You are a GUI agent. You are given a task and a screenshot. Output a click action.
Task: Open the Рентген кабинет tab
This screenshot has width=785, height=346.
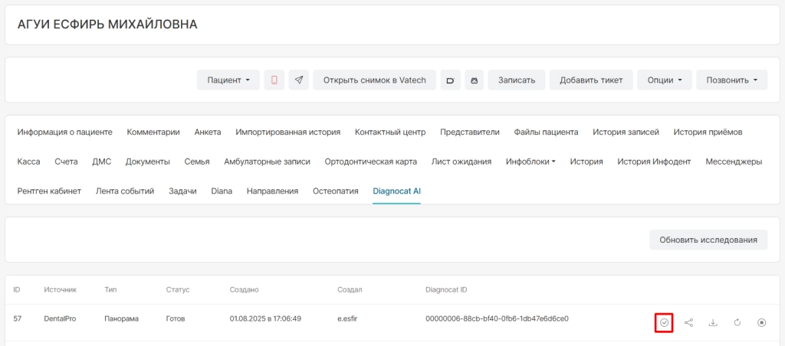pos(49,191)
